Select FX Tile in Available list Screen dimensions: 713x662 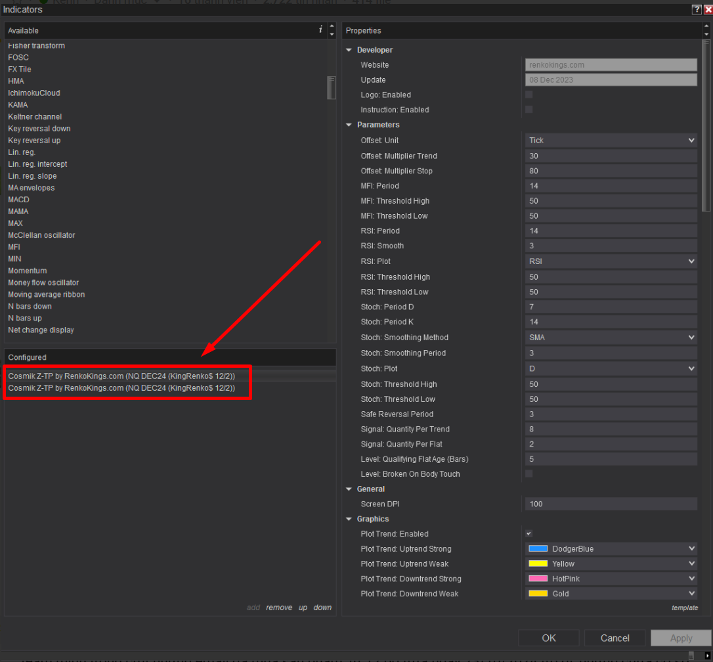click(x=20, y=69)
